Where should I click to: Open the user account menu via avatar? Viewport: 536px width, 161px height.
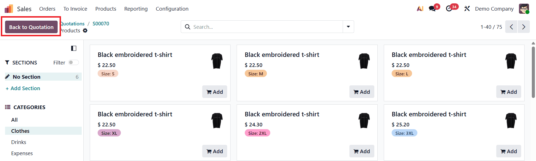click(x=524, y=9)
